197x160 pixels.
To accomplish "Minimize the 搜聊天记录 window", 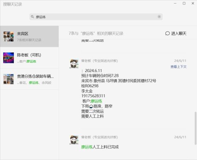I will tap(175, 4).
